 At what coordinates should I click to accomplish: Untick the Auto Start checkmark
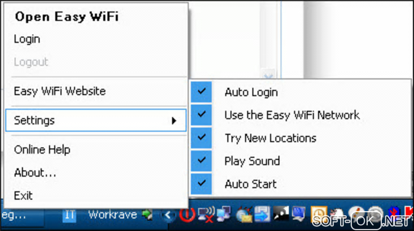(x=201, y=184)
